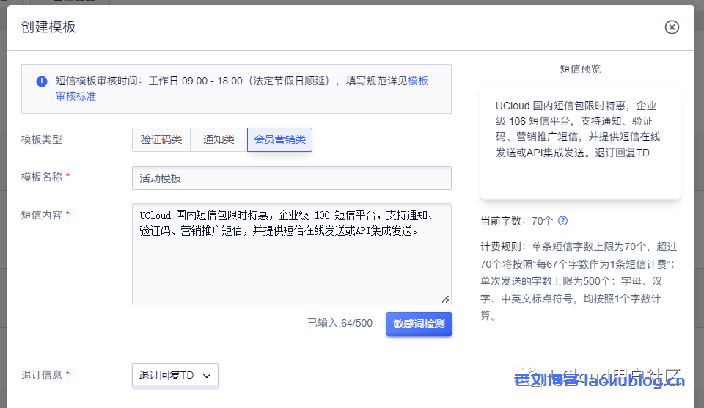Click the SMS preview message card
704x408 pixels.
click(580, 141)
